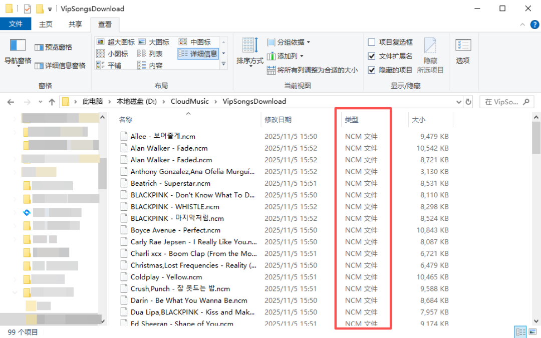
Task: Click the CloudMusic breadcrumb in address bar
Action: tap(190, 101)
